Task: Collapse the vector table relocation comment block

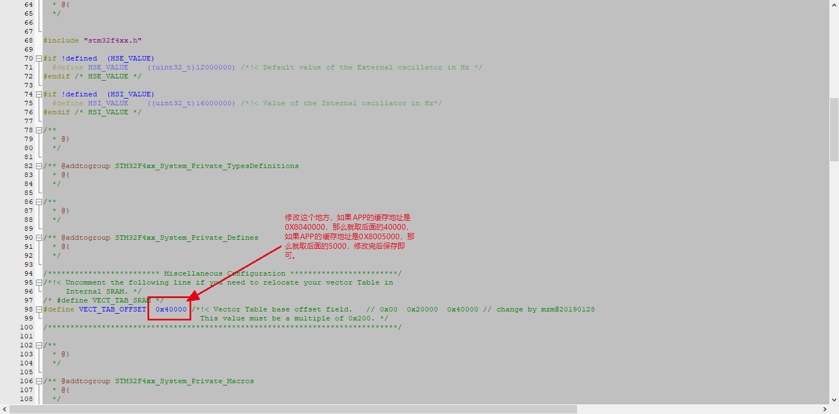Action: (x=38, y=282)
